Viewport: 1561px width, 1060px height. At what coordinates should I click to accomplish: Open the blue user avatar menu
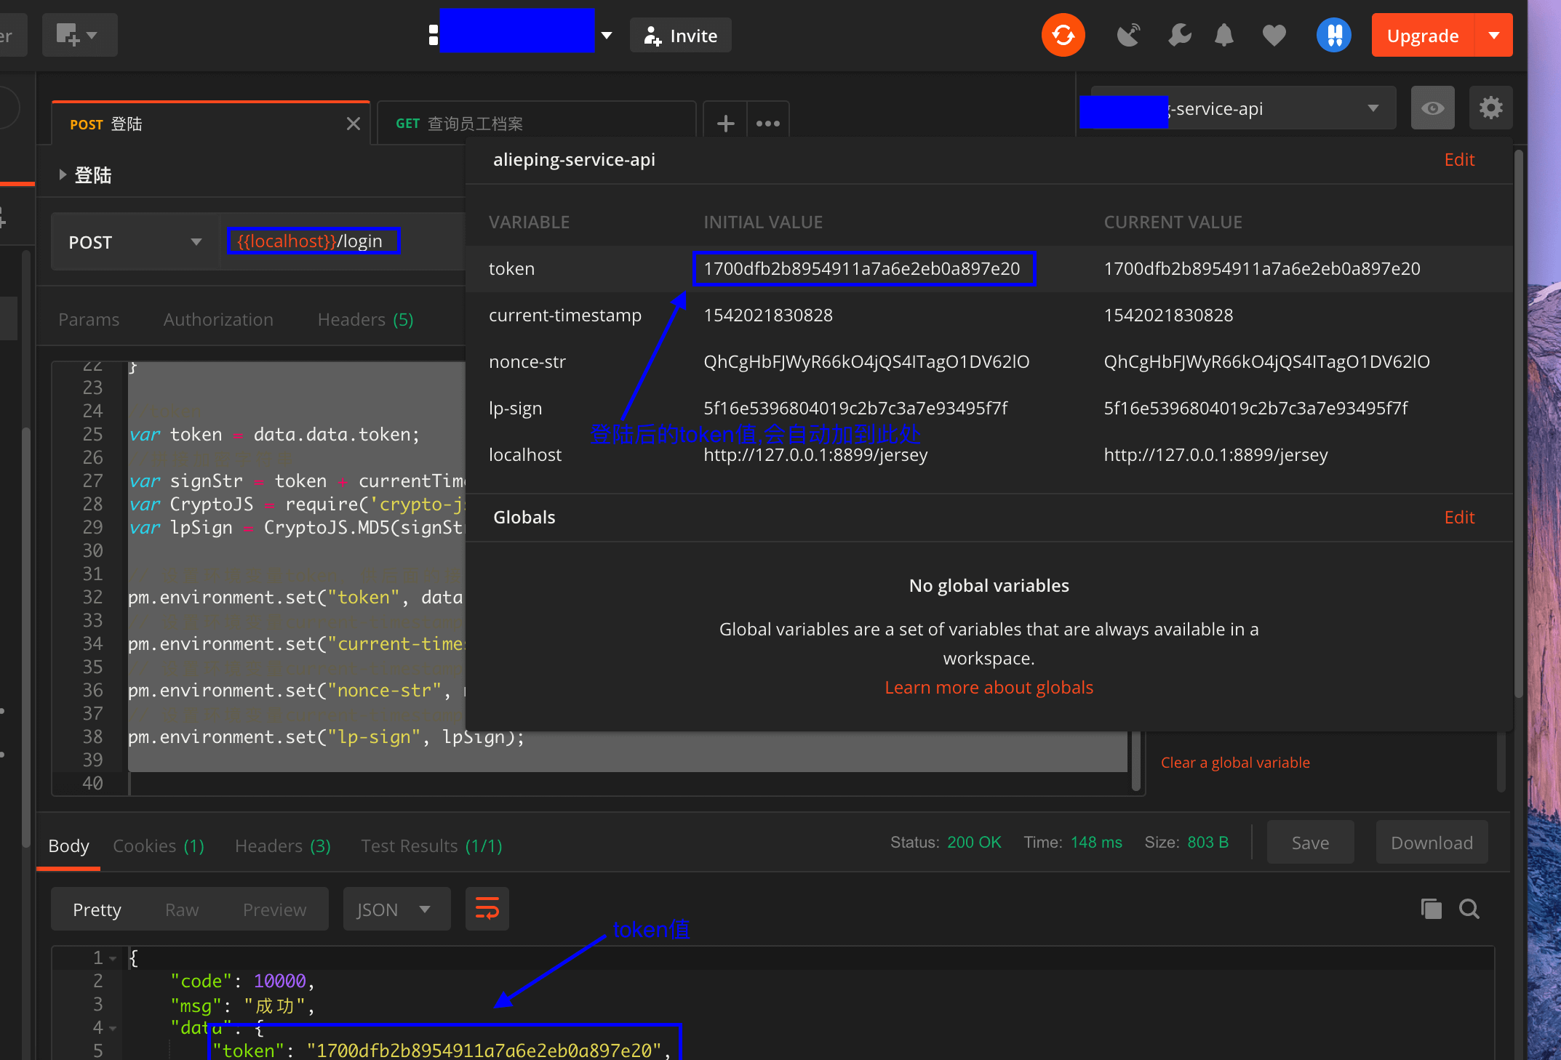click(x=1333, y=35)
